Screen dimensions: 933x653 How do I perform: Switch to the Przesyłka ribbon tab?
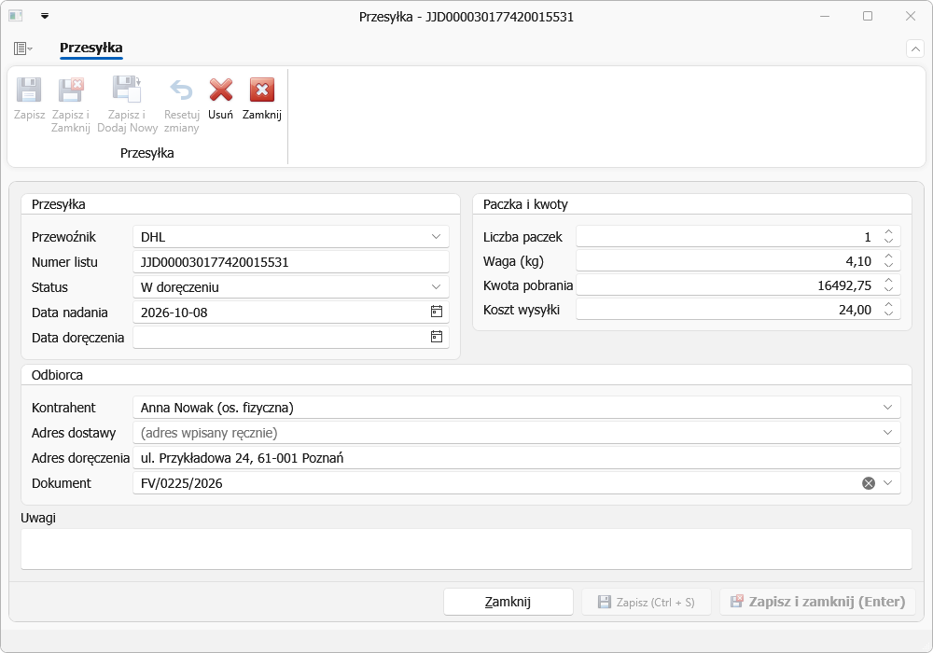[91, 48]
